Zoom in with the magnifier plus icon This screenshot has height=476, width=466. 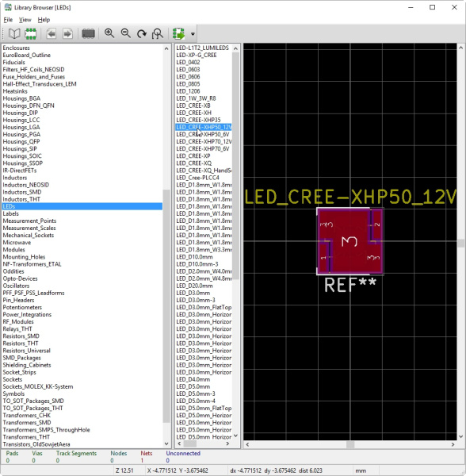pyautogui.click(x=109, y=33)
